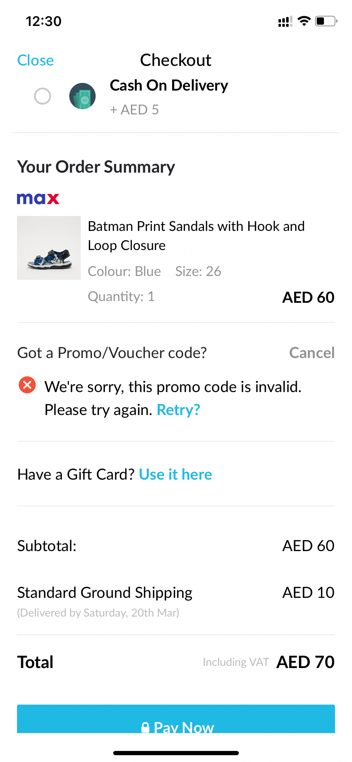Tap the Batman Print Sandals product title
Screen dimensions: 352x762
coord(196,236)
